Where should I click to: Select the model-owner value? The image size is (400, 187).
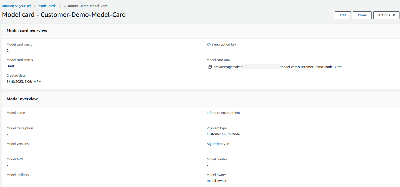tap(217, 181)
